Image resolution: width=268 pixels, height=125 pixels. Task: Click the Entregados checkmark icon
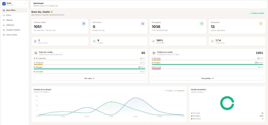click(202, 24)
